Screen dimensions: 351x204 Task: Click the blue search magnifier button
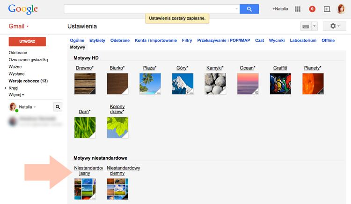pos(249,9)
